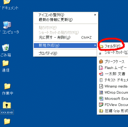This screenshot has height=127, width=128.
Task: Open アイコンの整列(I) submenu
Action: click(x=65, y=15)
